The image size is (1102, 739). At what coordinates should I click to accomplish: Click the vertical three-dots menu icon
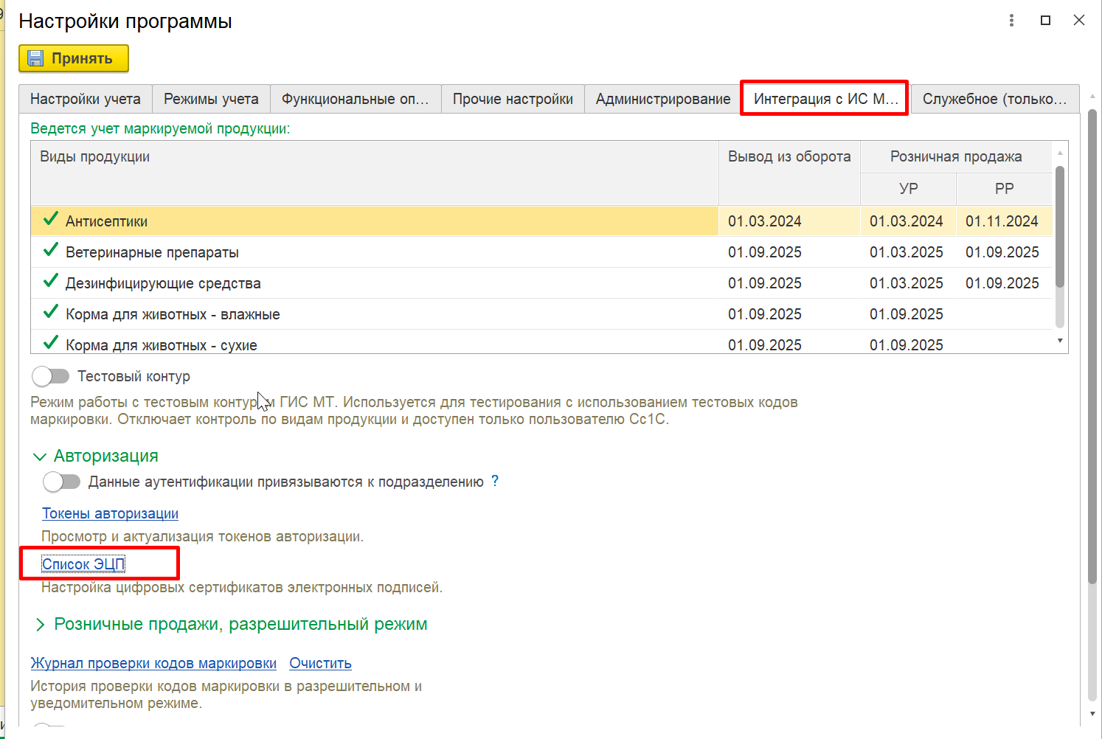[x=1011, y=21]
